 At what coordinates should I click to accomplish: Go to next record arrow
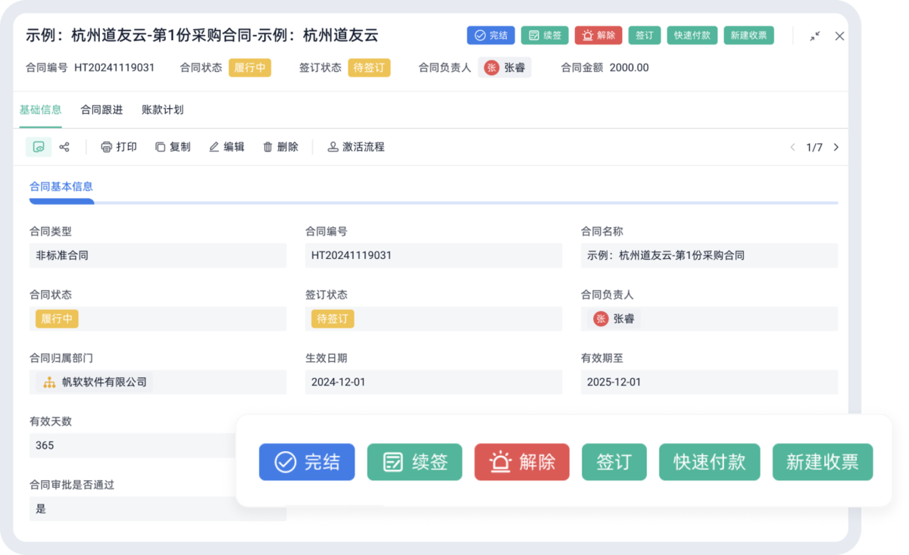[836, 148]
